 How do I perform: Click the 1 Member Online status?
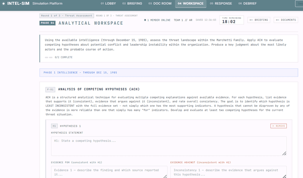157,20
